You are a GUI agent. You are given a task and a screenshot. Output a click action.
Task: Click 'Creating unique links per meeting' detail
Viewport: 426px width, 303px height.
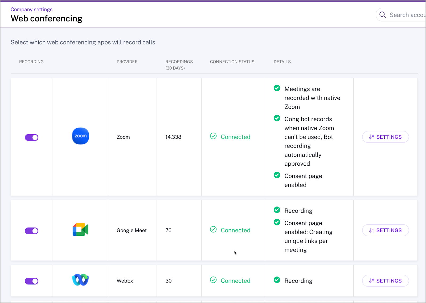[308, 236]
